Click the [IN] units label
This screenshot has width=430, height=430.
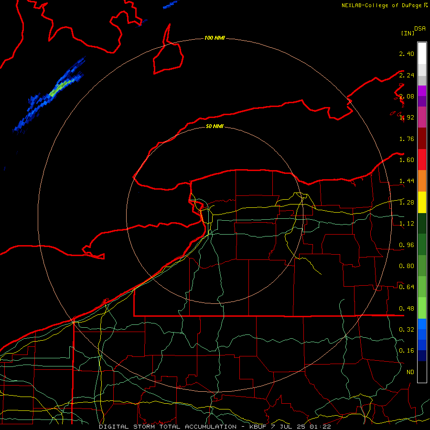[x=408, y=33]
